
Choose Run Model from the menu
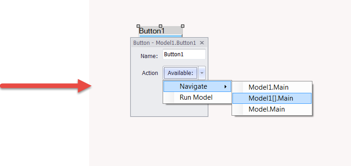click(x=197, y=97)
